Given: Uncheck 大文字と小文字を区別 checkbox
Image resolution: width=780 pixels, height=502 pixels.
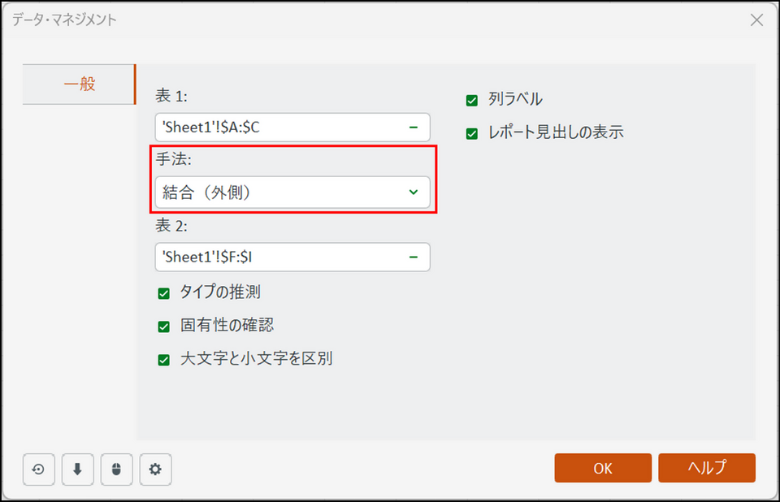Looking at the screenshot, I should [x=163, y=360].
